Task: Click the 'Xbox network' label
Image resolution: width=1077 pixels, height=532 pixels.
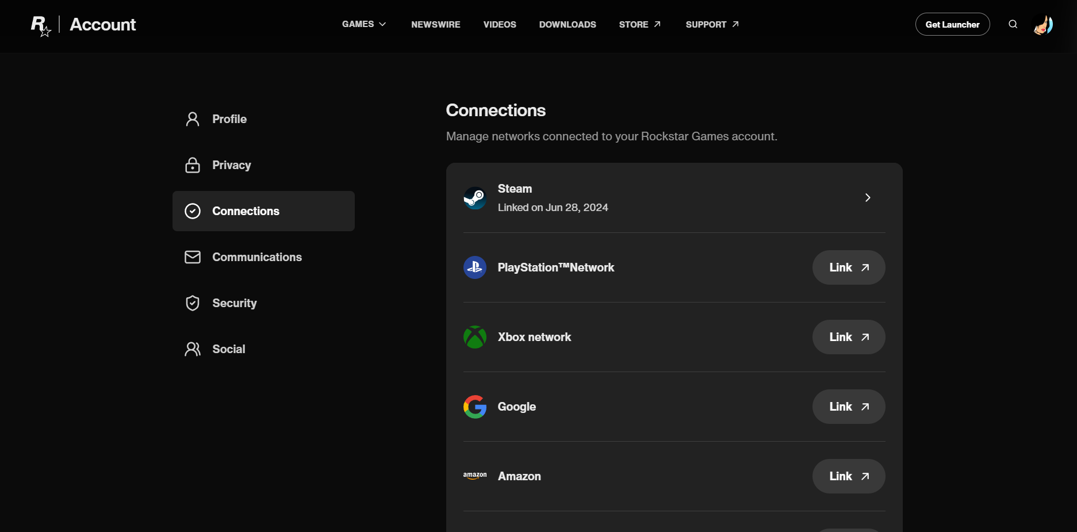Action: [534, 337]
